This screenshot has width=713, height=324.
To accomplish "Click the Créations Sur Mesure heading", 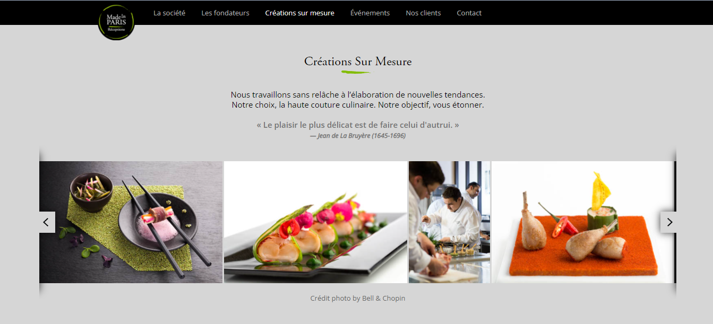I will [358, 62].
